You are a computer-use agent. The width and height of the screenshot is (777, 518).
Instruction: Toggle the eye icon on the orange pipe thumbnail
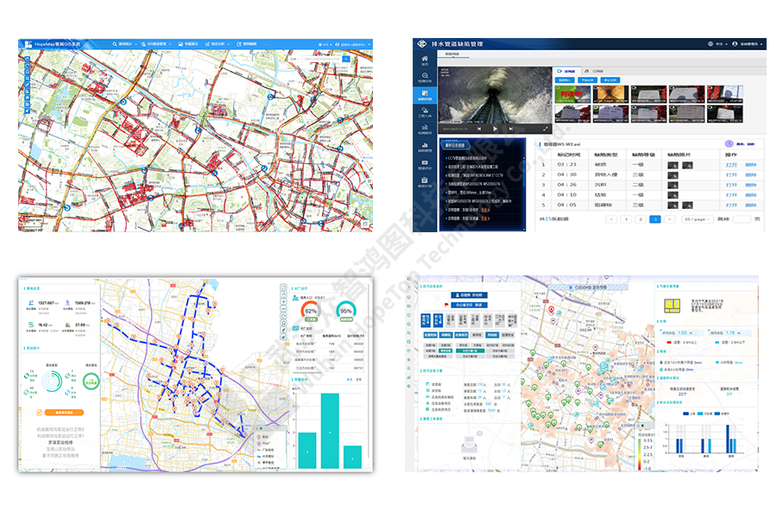click(597, 89)
